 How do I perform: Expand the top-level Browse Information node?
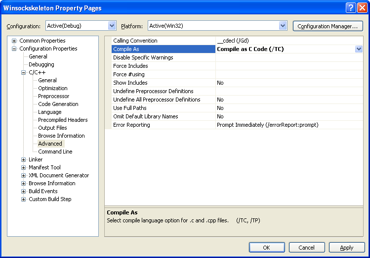click(23, 184)
